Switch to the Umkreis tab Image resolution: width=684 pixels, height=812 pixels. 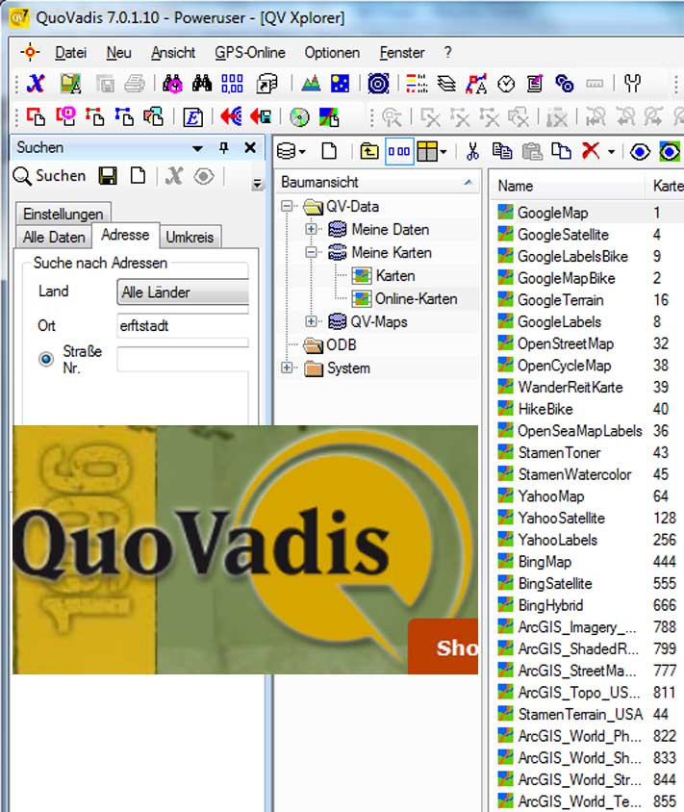pyautogui.click(x=190, y=237)
